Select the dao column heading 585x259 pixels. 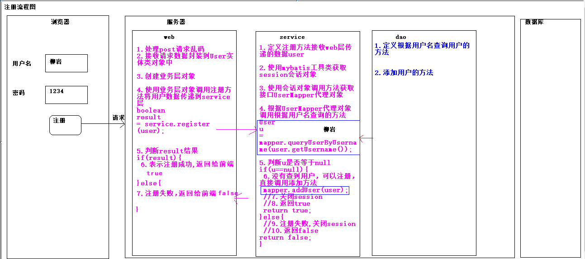[400, 37]
